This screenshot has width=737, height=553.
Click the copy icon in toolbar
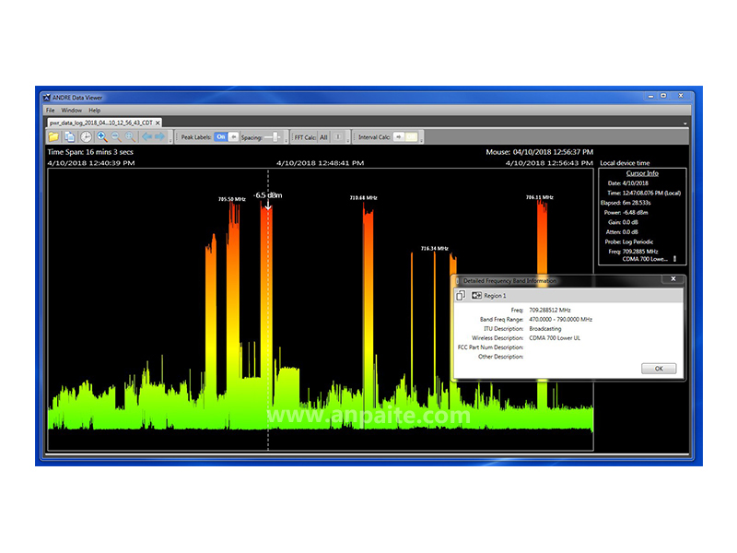point(70,136)
